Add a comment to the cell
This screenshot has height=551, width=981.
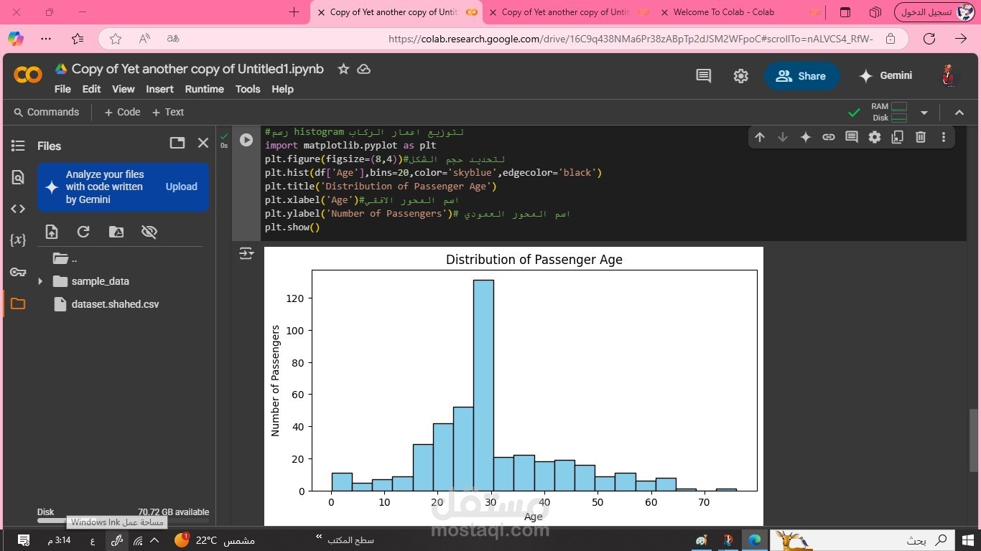coord(852,137)
